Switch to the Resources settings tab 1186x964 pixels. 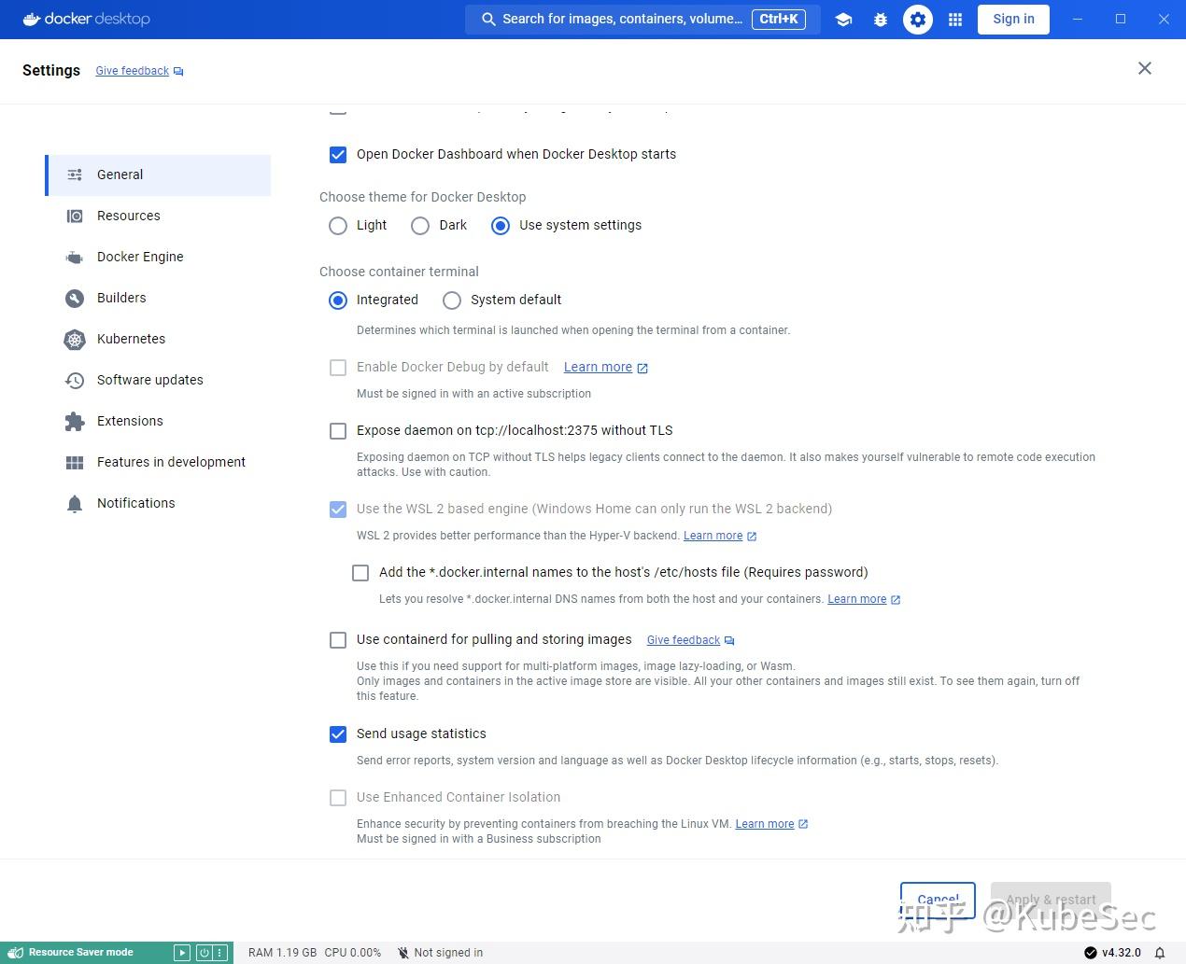128,216
